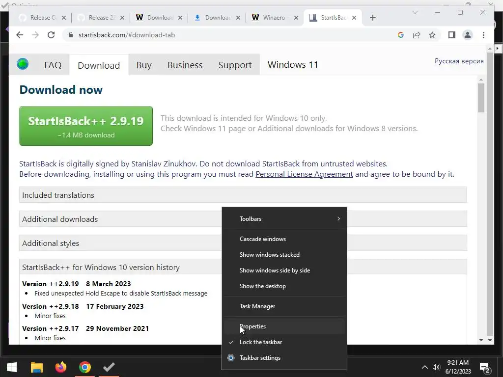Open File Explorer from the taskbar

[36, 367]
